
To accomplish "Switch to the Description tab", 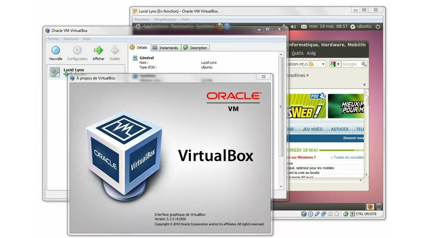I will pyautogui.click(x=195, y=48).
